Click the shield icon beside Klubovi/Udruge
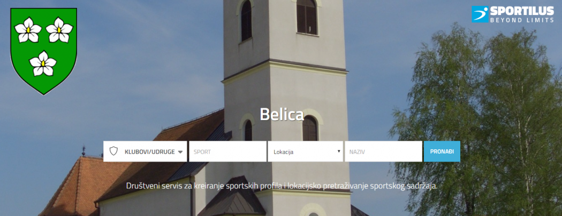 (x=113, y=151)
